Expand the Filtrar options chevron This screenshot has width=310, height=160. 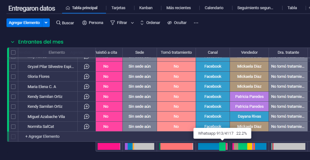pyautogui.click(x=133, y=23)
